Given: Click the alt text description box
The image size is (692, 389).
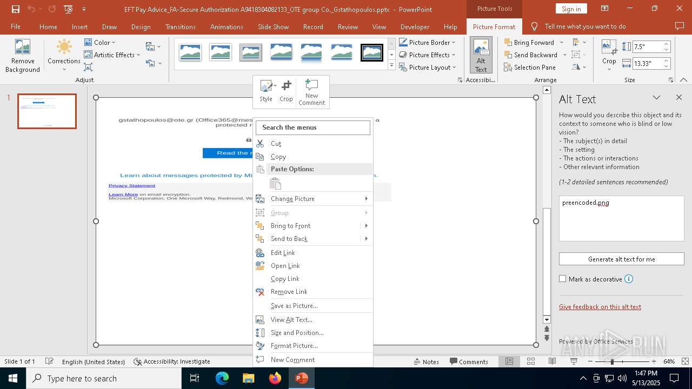Looking at the screenshot, I should [x=621, y=218].
